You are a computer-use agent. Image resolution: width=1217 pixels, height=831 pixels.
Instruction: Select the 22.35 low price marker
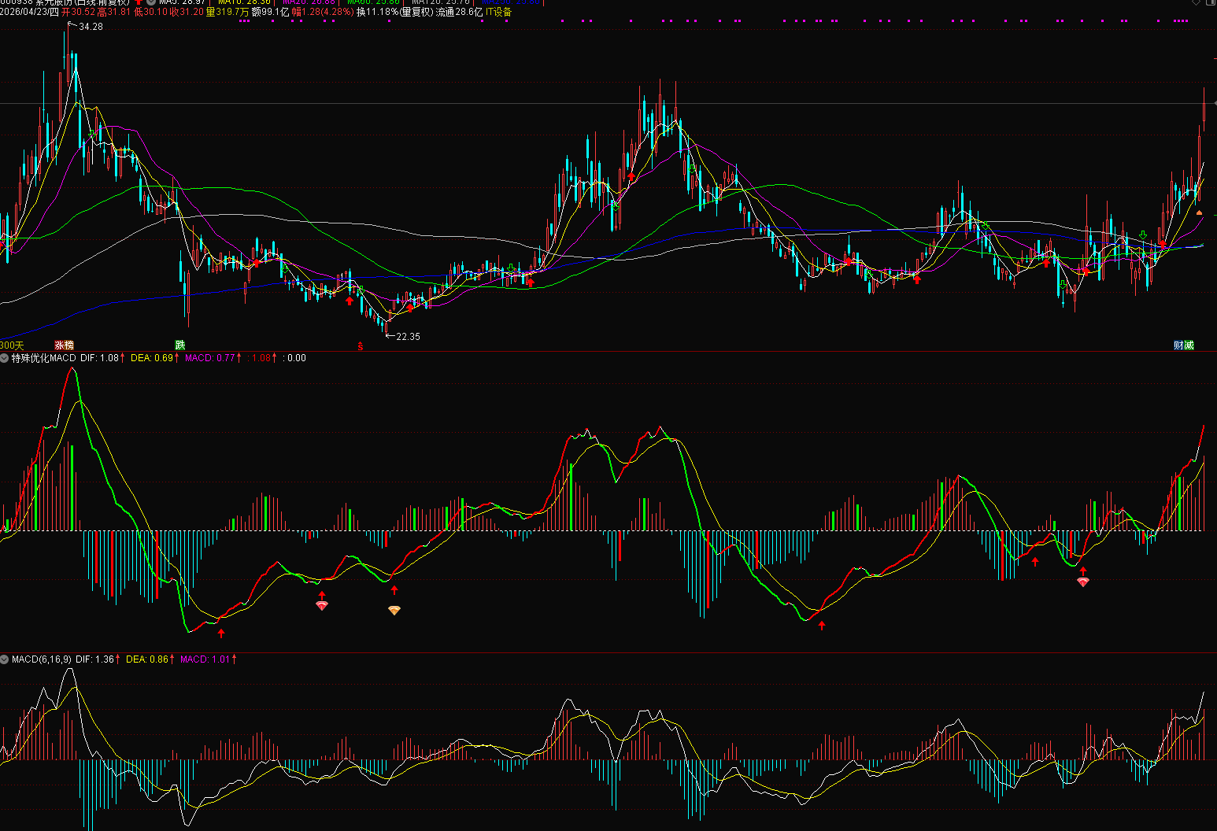[408, 337]
